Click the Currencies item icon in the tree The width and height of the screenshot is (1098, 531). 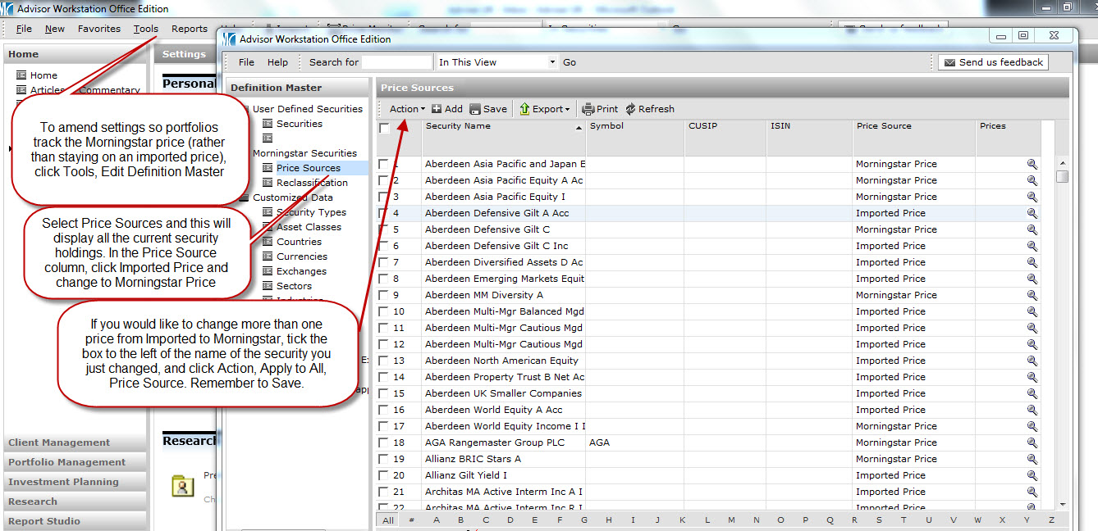(268, 256)
